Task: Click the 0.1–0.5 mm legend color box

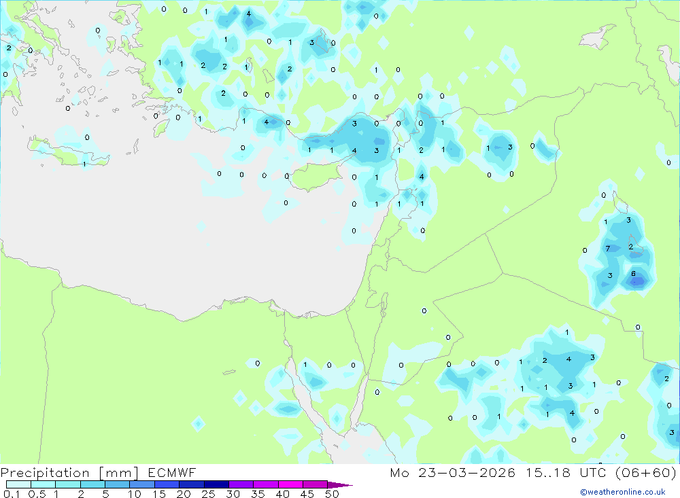Action: tap(18, 484)
